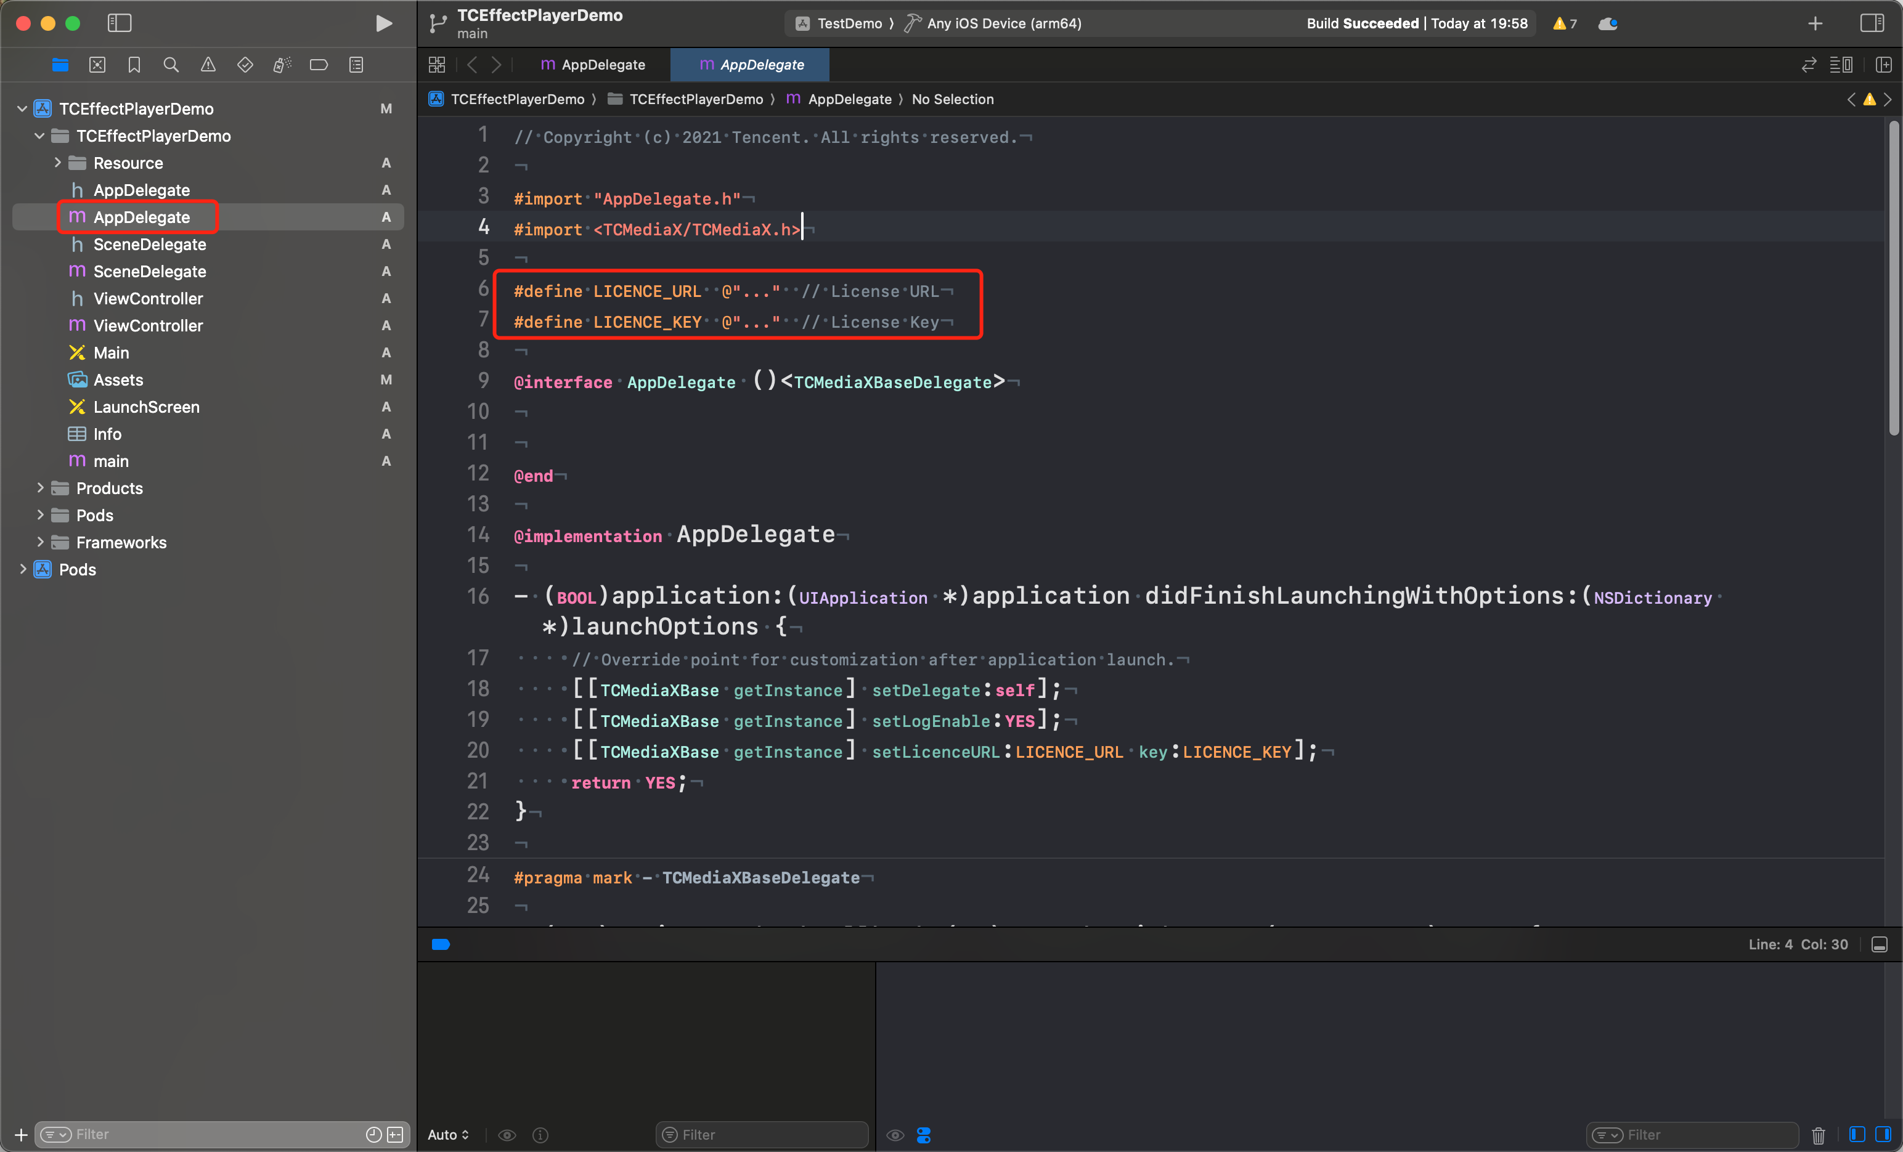Expand the Frameworks folder
Viewport: 1903px width, 1152px height.
tap(39, 542)
